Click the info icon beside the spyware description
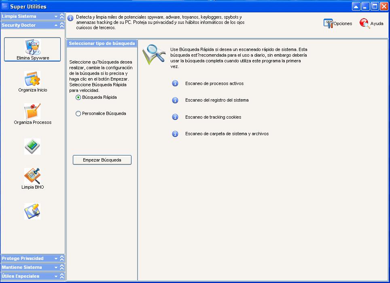 (x=70, y=18)
